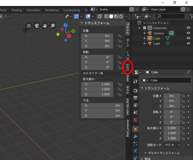The height and width of the screenshot is (160, 193).
Task: Switch to wireframe shading mode
Action: [x=106, y=16]
